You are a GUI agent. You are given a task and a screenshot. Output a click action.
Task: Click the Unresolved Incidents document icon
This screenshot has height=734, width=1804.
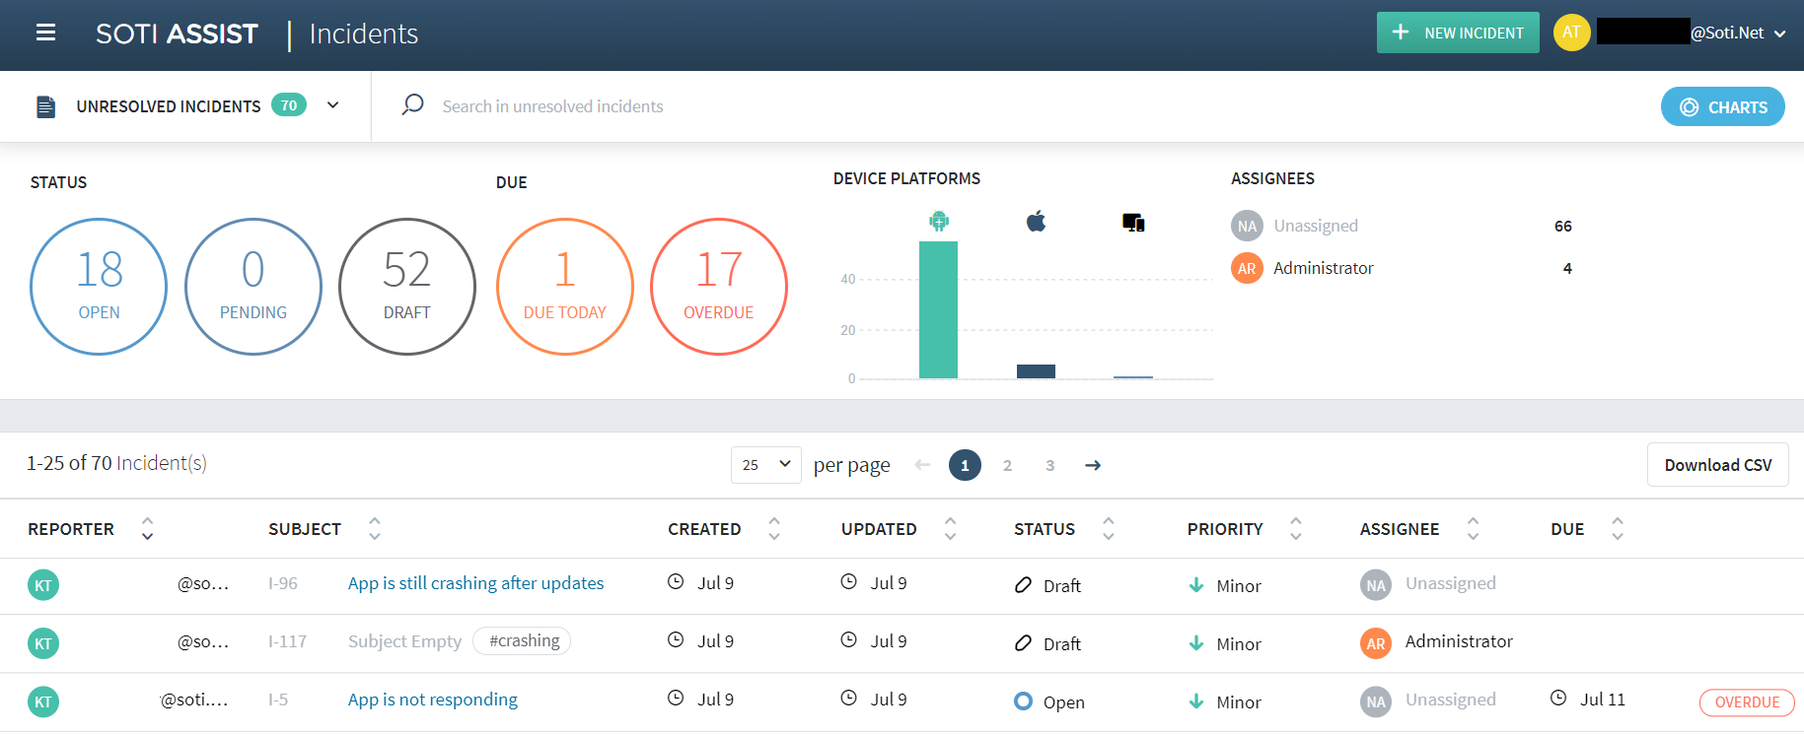(45, 106)
